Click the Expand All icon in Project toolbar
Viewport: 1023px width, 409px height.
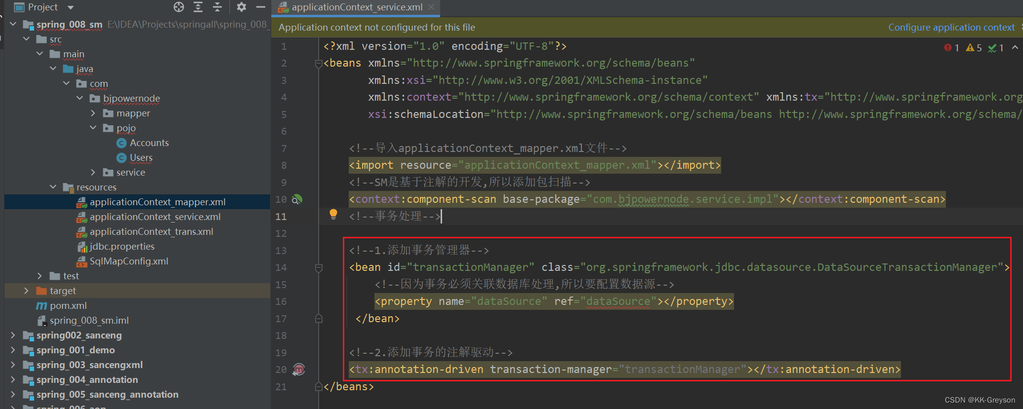click(198, 7)
